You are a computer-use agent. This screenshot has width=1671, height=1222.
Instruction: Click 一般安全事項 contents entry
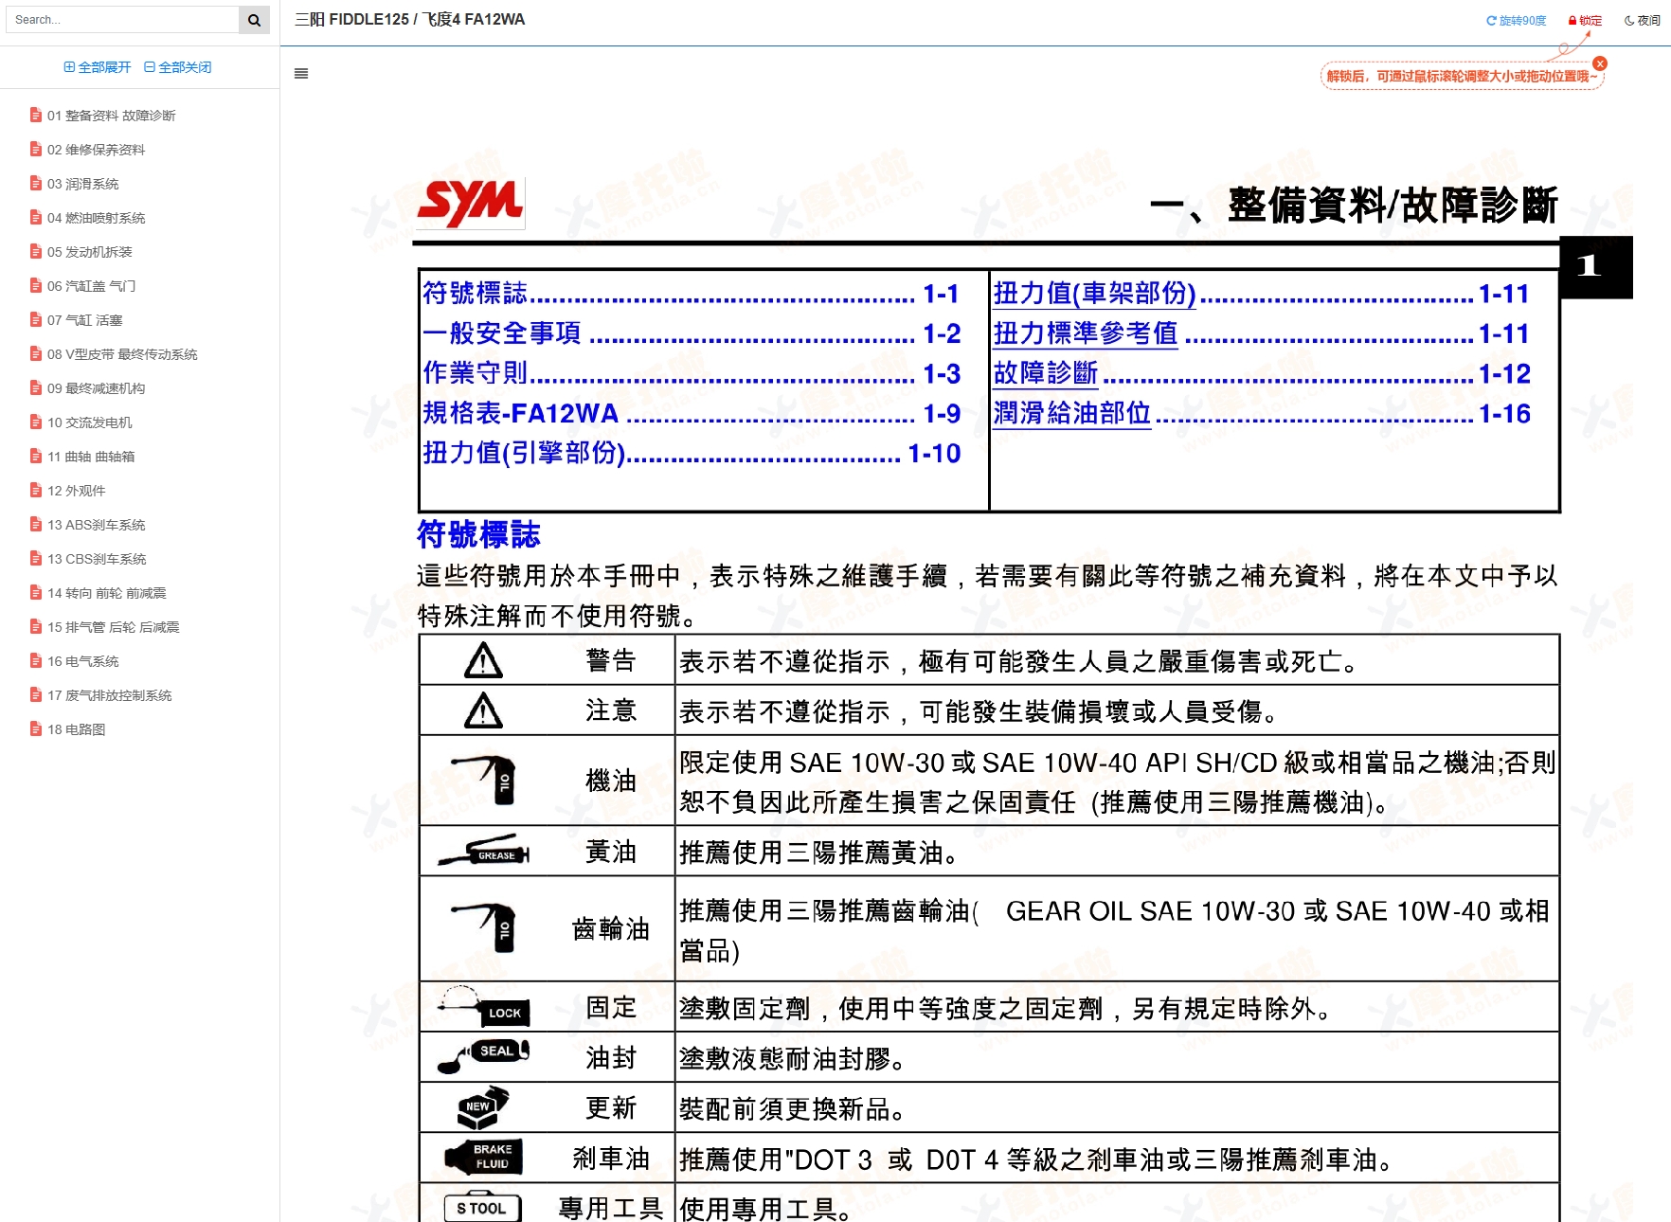692,333
